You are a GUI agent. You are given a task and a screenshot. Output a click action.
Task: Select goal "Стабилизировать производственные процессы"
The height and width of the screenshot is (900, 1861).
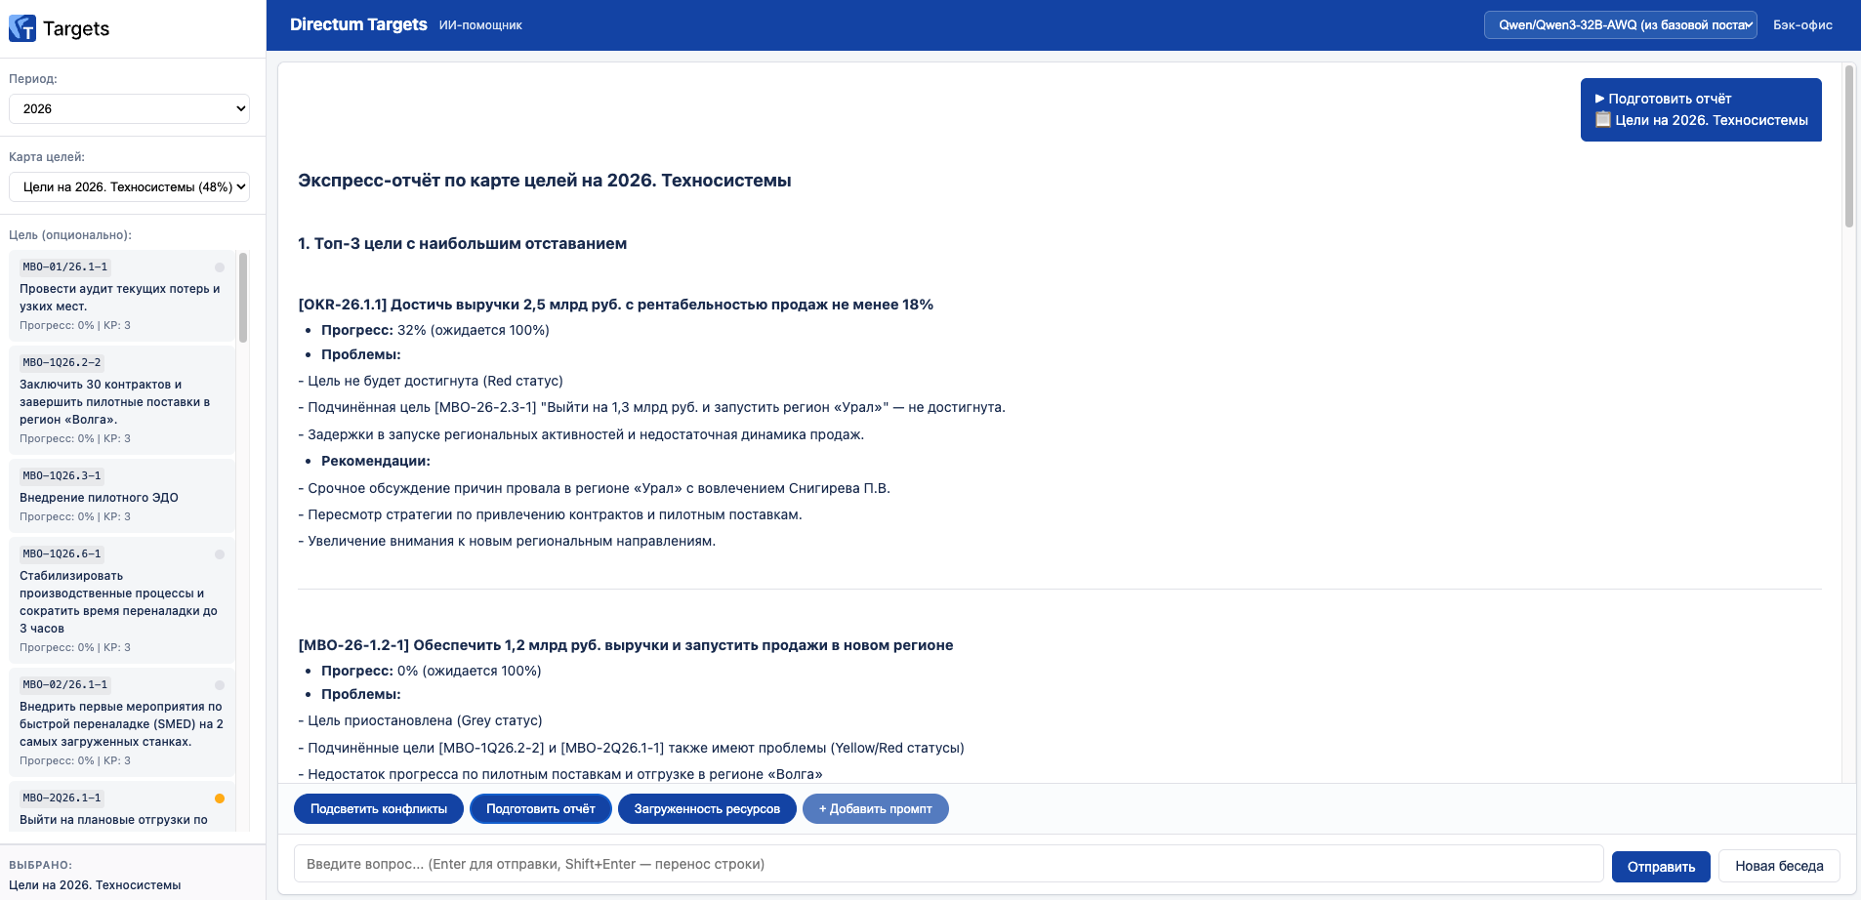122,600
